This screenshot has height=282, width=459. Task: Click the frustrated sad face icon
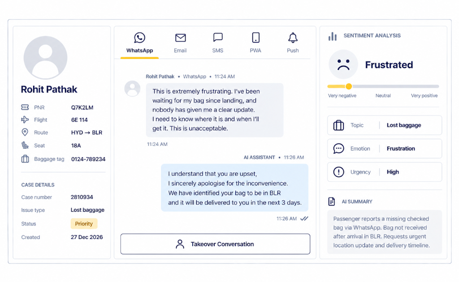point(343,64)
